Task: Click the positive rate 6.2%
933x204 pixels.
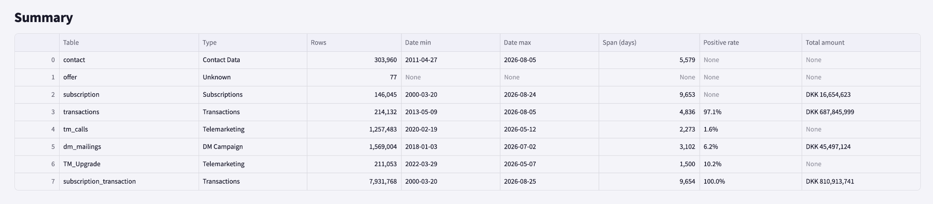Action: 751,146
